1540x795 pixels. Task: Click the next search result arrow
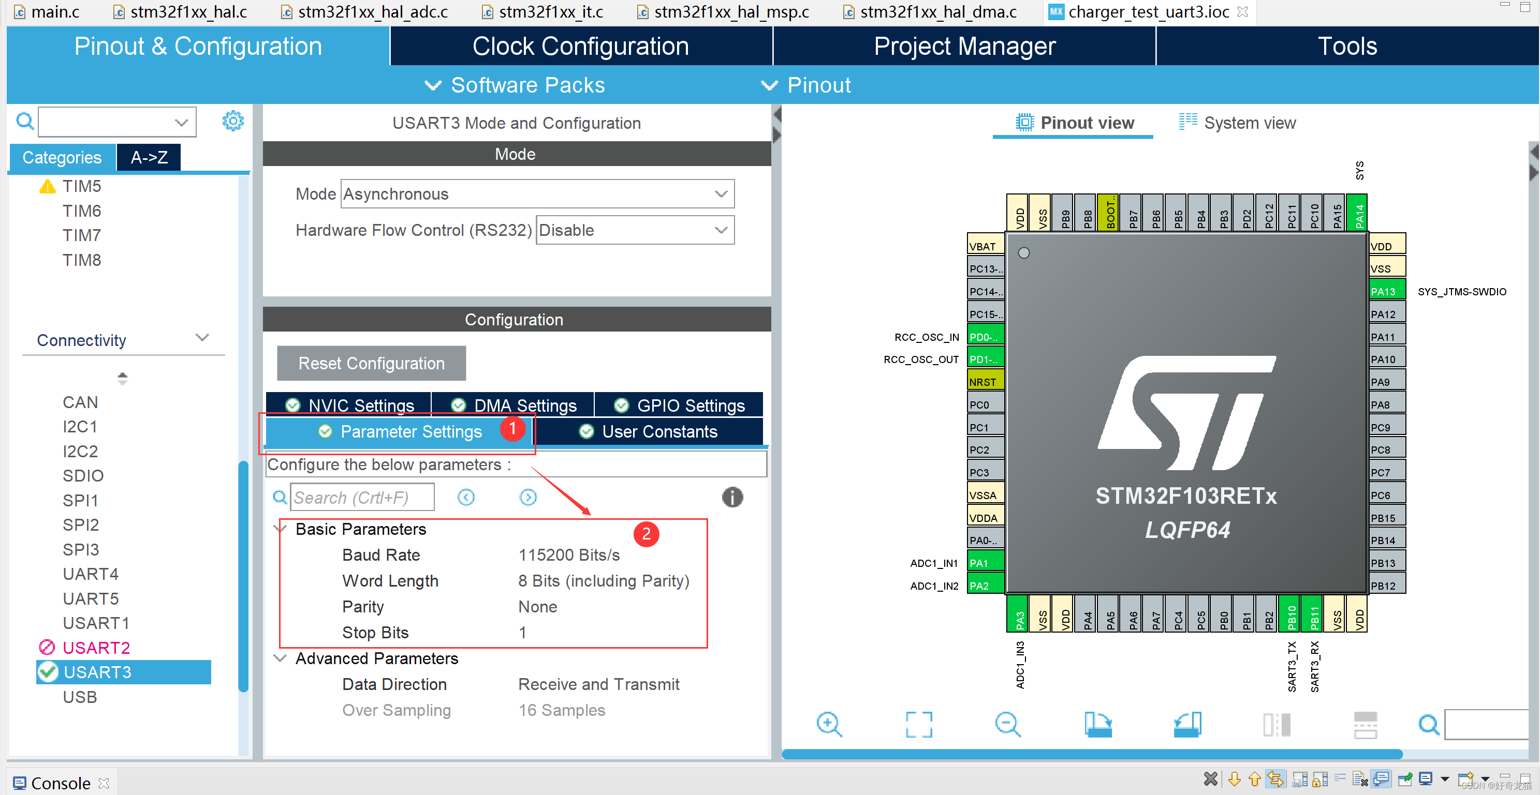point(528,497)
